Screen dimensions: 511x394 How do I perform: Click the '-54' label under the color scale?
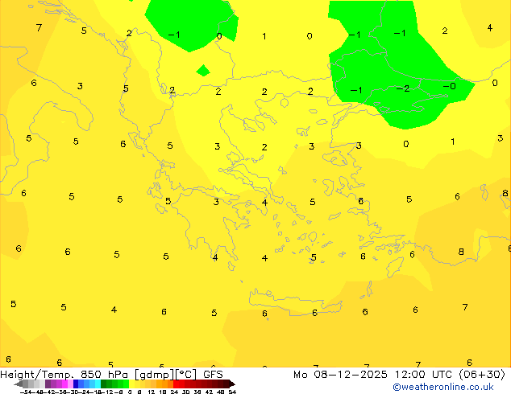pyautogui.click(x=27, y=392)
